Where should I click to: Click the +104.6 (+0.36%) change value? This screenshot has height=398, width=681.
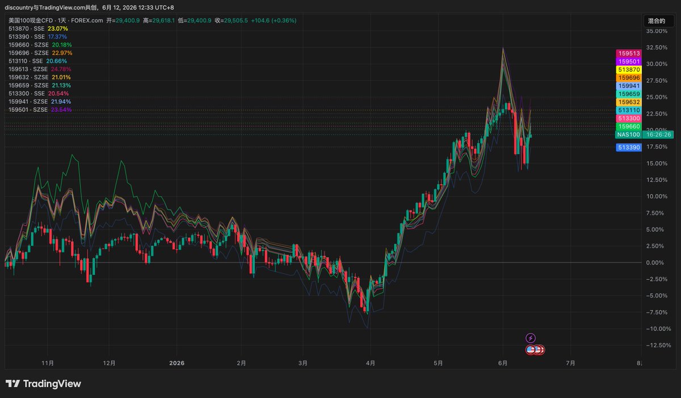[274, 20]
